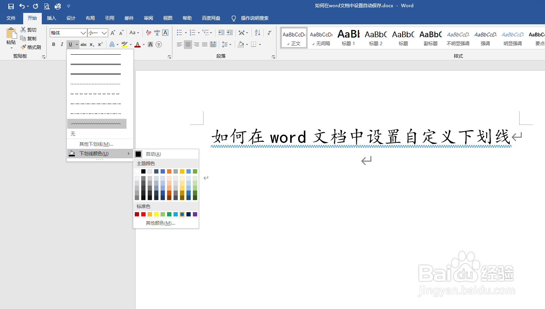Switch to the 布局 (Layout) tab
This screenshot has height=309, width=545.
click(x=90, y=18)
